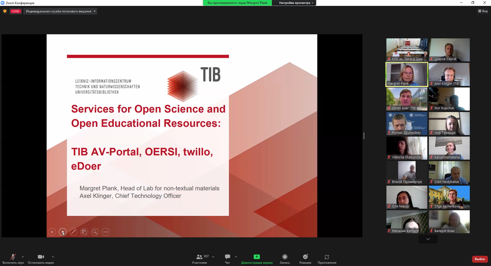Select the Oleh Nedybaliuk video thumbnail
Image resolution: width=491 pixels, height=266 pixels.
point(449,173)
